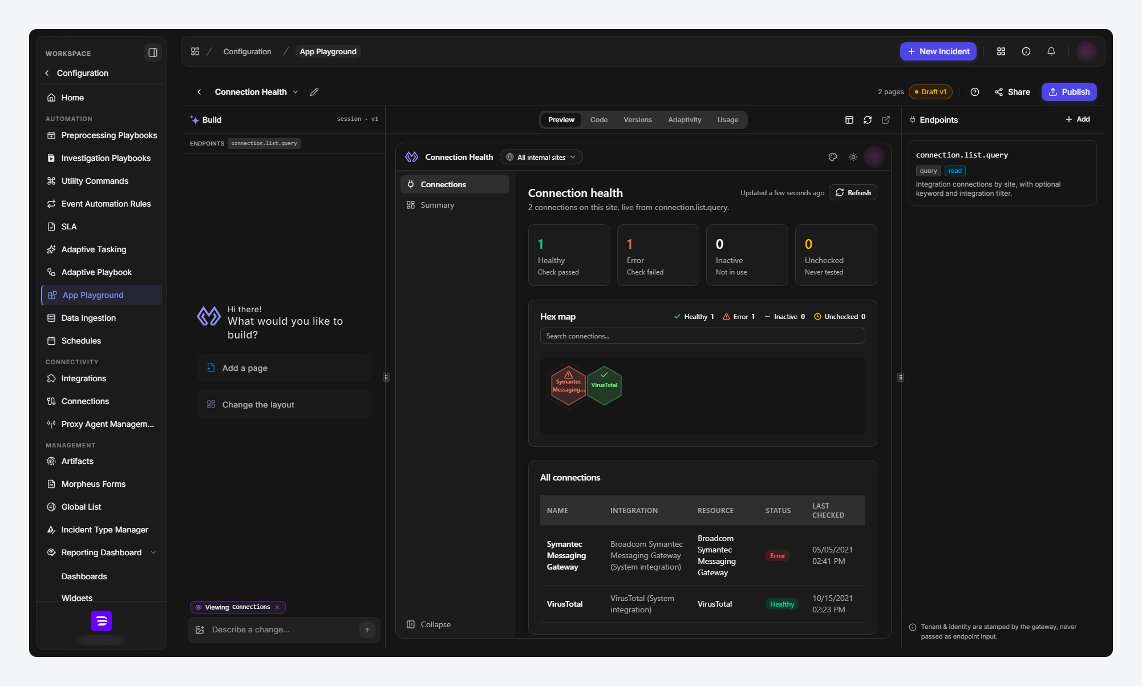The height and width of the screenshot is (686, 1142).
Task: Open the Draft v1 version badge
Action: coord(930,92)
